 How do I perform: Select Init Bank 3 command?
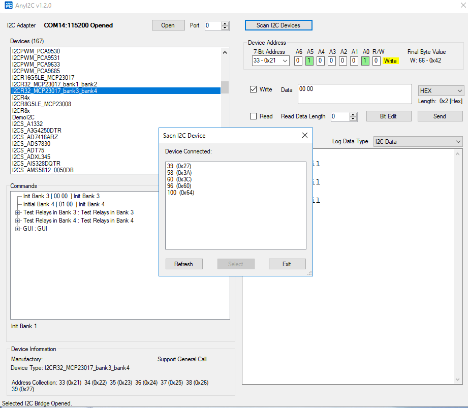point(61,196)
